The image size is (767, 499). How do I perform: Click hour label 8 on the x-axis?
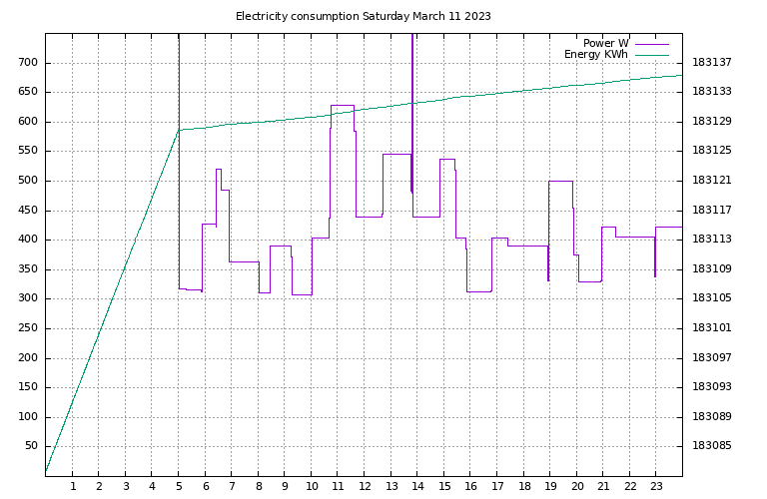click(259, 487)
